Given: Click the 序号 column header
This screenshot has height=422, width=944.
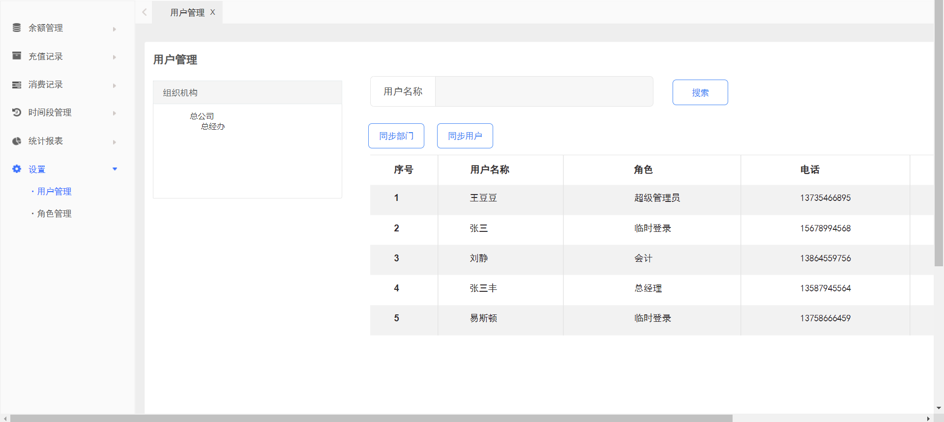Looking at the screenshot, I should click(404, 169).
